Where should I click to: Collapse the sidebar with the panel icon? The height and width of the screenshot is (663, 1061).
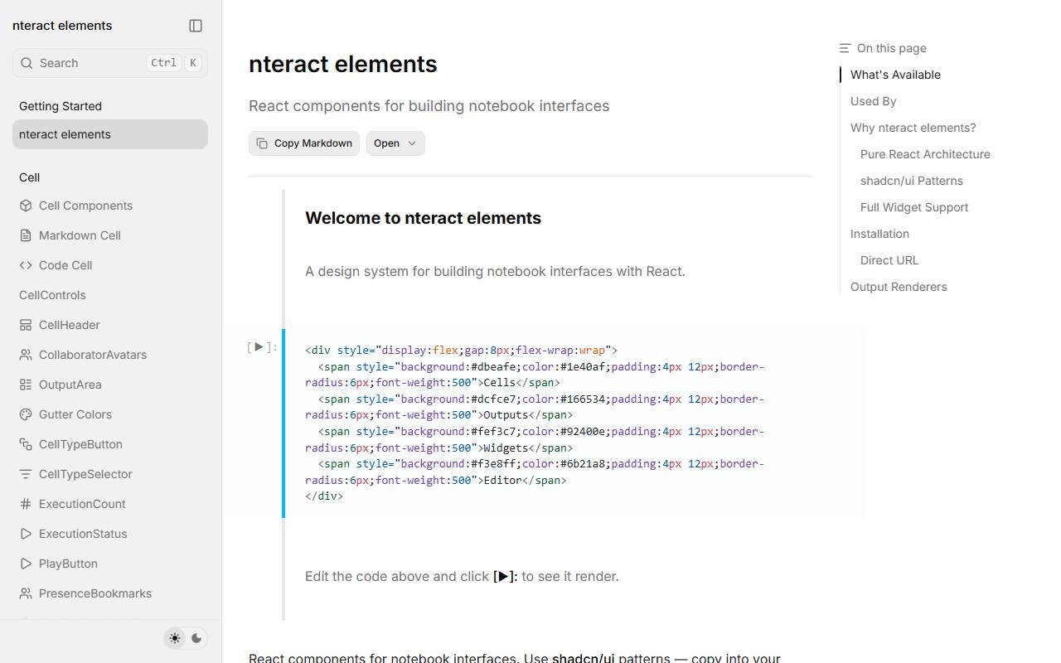coord(196,26)
